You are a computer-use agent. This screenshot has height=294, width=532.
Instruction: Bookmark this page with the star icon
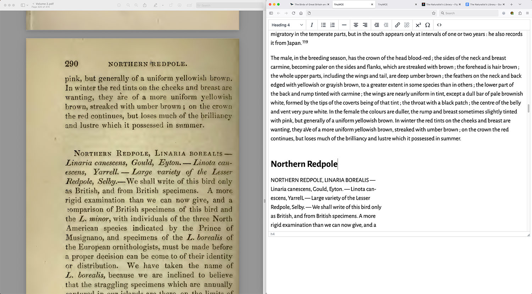(x=433, y=13)
